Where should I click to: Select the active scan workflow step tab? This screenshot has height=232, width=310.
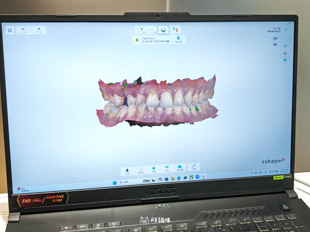[163, 30]
